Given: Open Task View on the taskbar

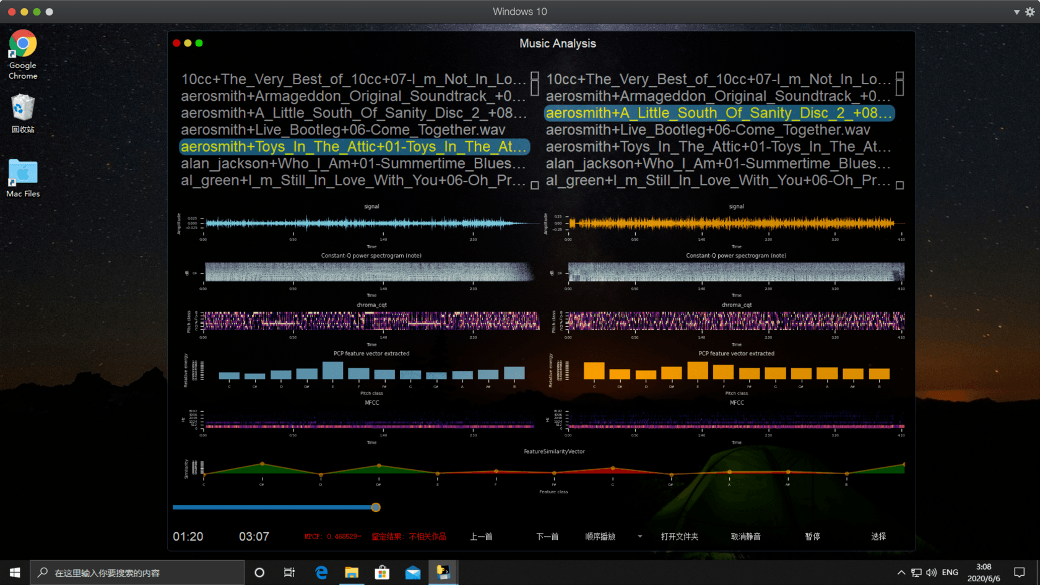Looking at the screenshot, I should coord(289,573).
